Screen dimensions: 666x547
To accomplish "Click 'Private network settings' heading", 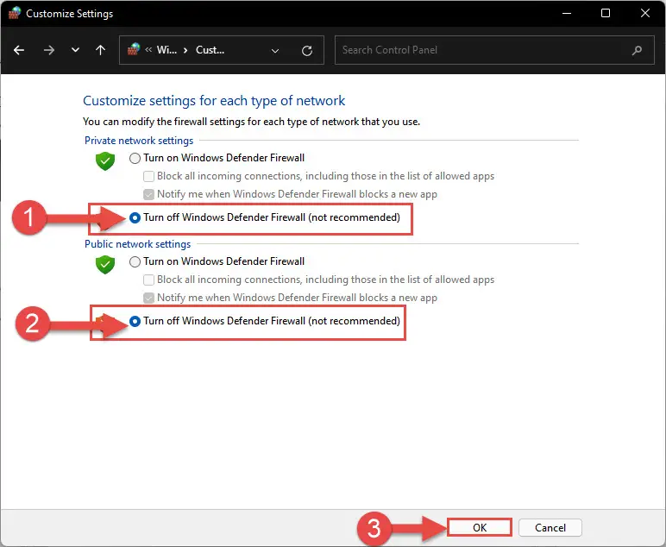I will point(139,141).
